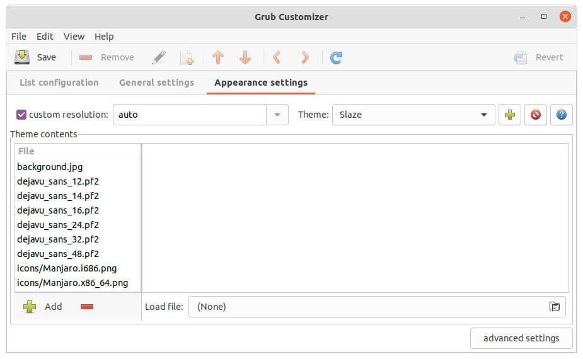Click the blue reload icon
The width and height of the screenshot is (583, 359).
click(337, 57)
